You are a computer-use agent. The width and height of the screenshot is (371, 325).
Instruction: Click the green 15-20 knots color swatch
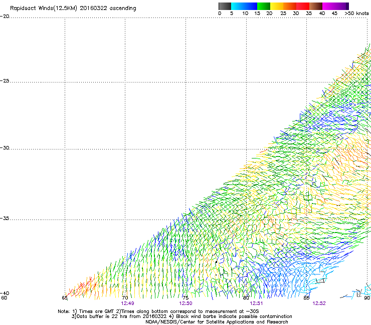click(x=264, y=6)
